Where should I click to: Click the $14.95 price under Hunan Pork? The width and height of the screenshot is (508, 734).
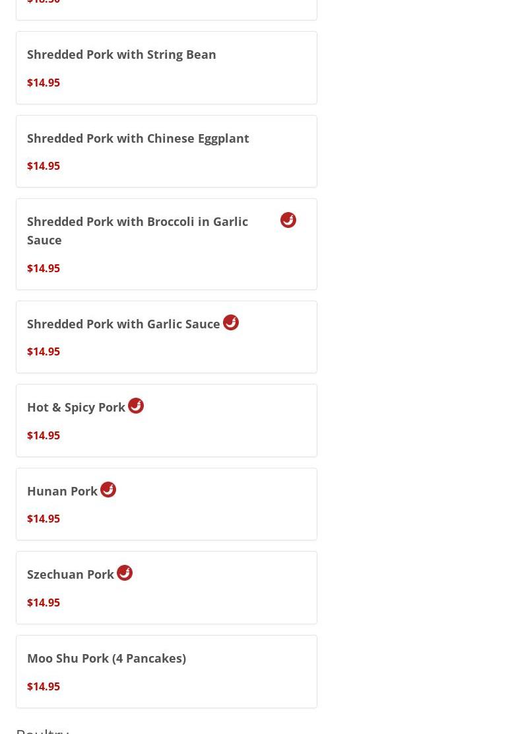44,519
